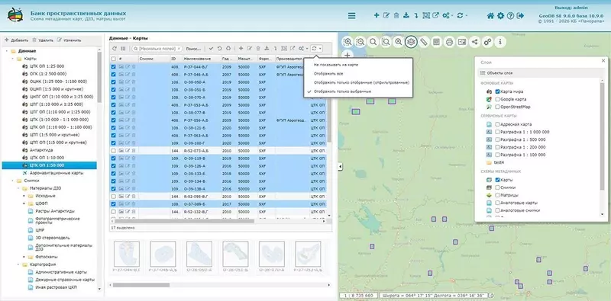
Task: Check Разграфка 1 : 500 000
Action: click(x=497, y=139)
